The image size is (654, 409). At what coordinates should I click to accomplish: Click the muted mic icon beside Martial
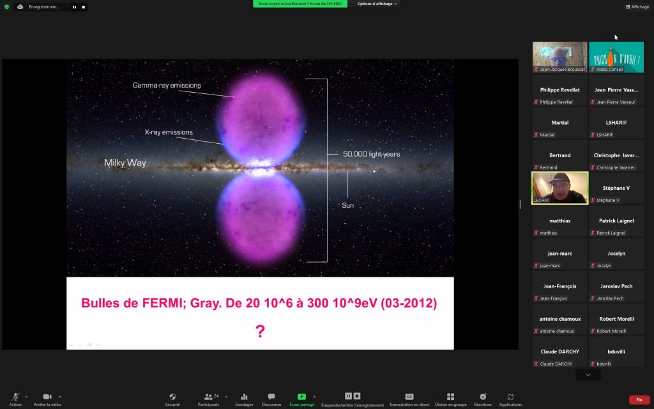536,135
